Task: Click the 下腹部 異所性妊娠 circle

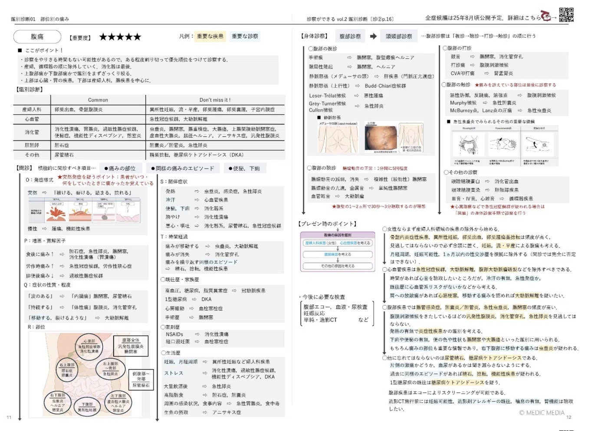Action: pos(87,407)
